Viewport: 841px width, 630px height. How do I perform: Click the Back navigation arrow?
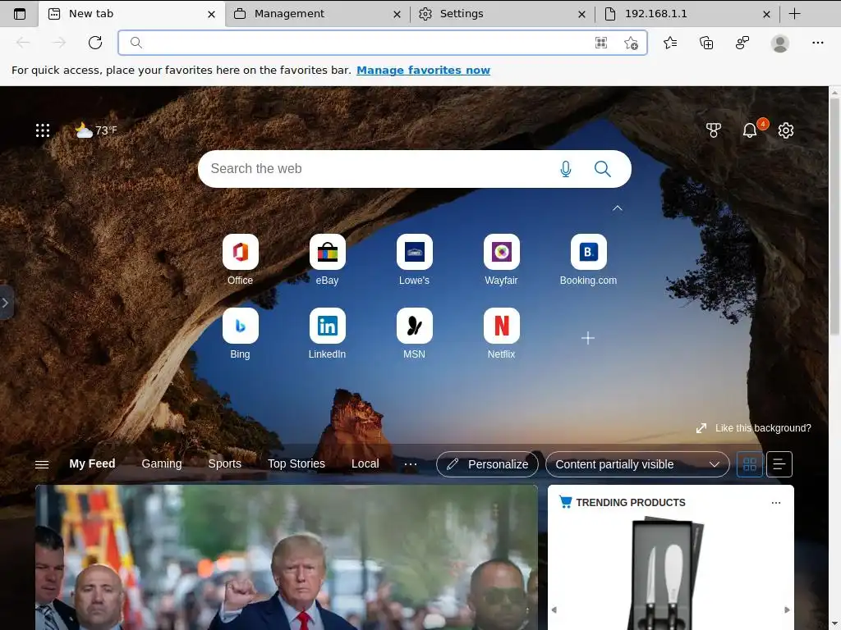pos(23,43)
